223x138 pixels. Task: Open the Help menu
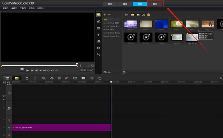pos(41,8)
